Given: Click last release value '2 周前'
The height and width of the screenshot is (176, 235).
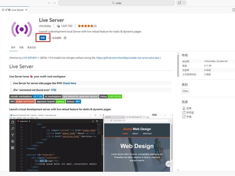Looking at the screenshot, I should (207, 75).
